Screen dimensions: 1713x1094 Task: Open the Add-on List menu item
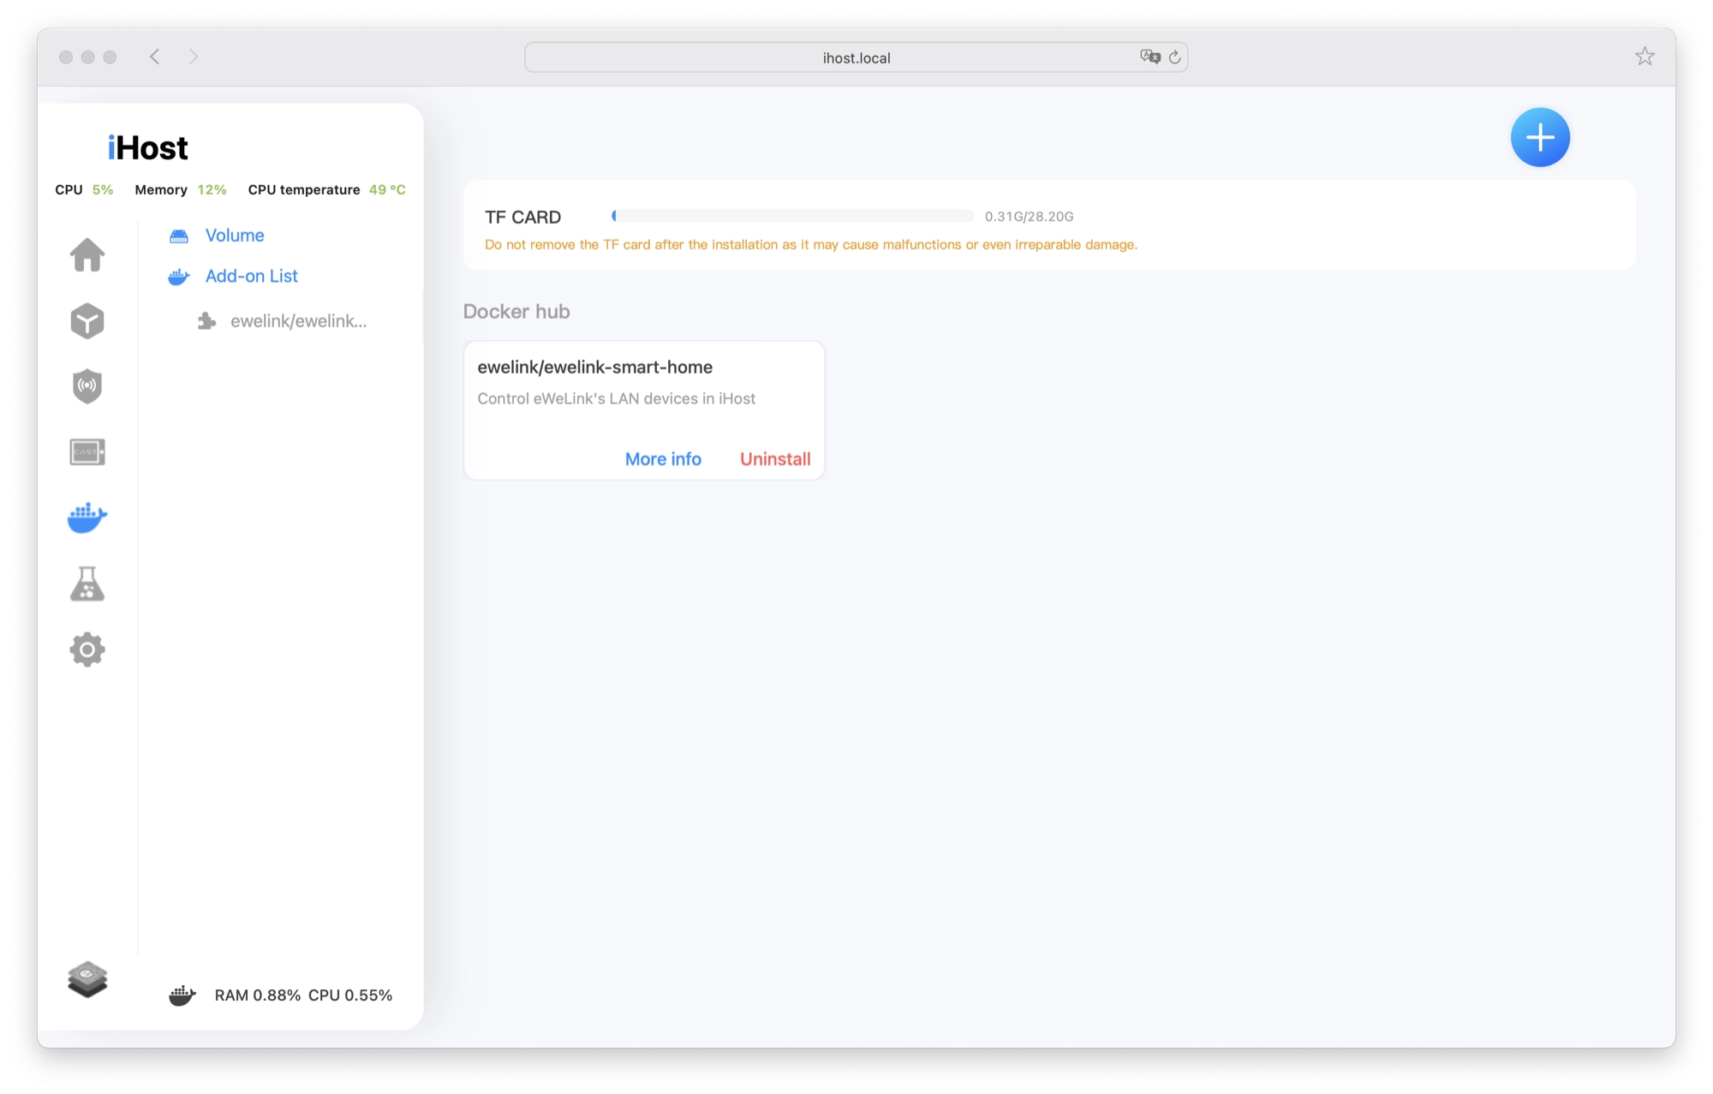pyautogui.click(x=252, y=276)
